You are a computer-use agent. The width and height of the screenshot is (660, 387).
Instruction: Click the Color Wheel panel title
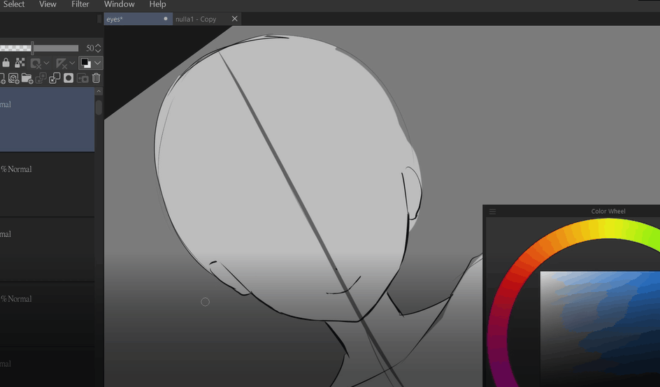[x=608, y=211]
